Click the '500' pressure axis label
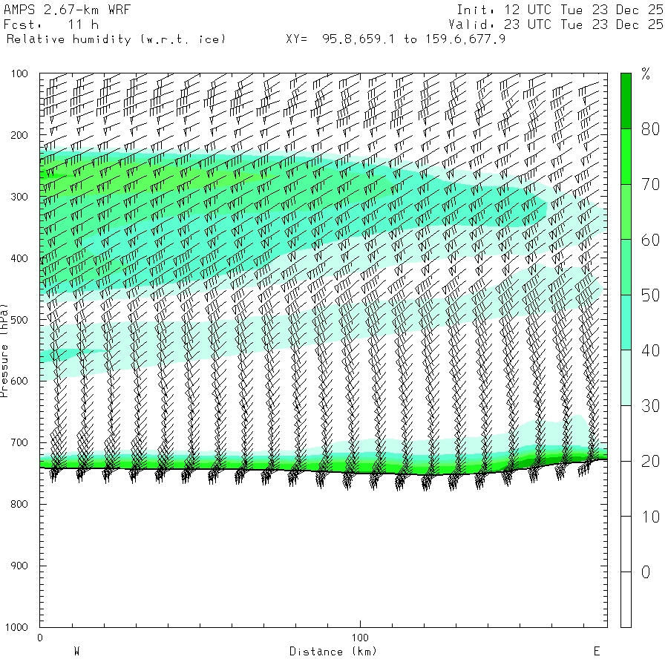This screenshot has width=668, height=668. point(19,319)
